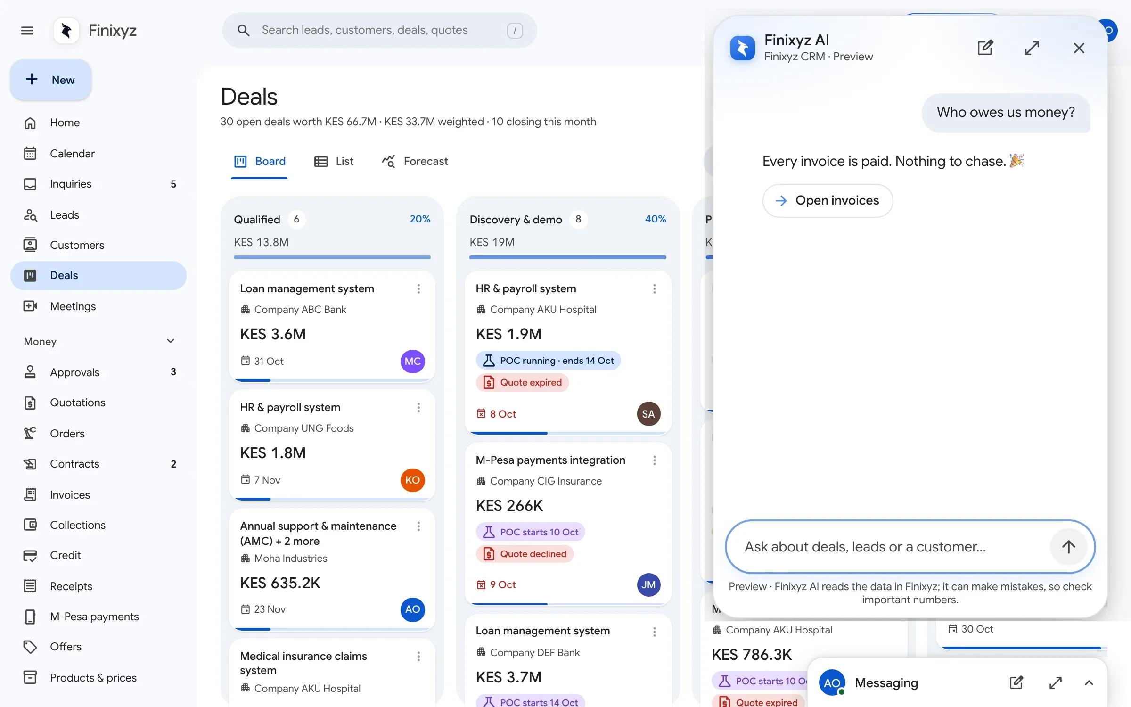The width and height of the screenshot is (1131, 707).
Task: Collapse the Money section
Action: (x=171, y=341)
